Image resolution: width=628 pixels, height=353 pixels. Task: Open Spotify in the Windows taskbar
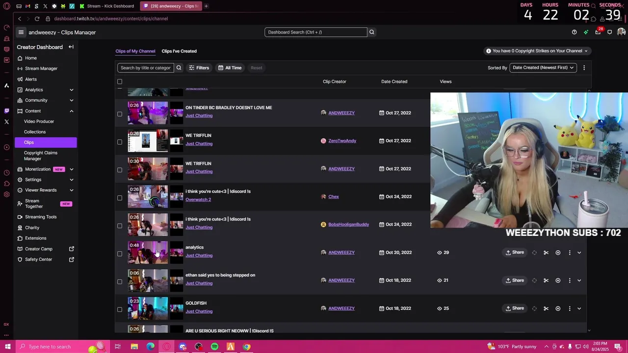point(214,347)
